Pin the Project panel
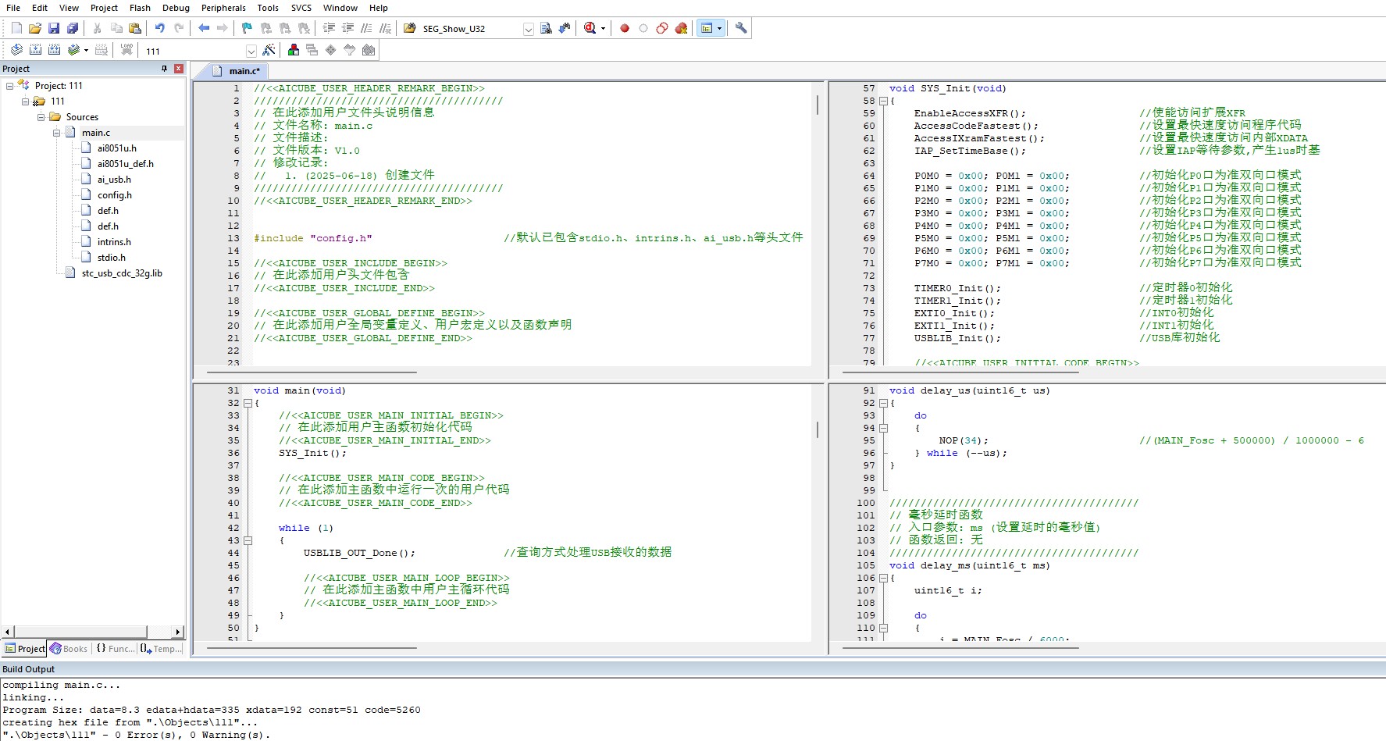 pos(164,69)
